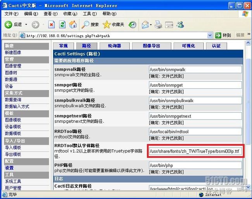The height and width of the screenshot is (199, 252).
Task: Open the 编辑(E) menu
Action: point(31,14)
